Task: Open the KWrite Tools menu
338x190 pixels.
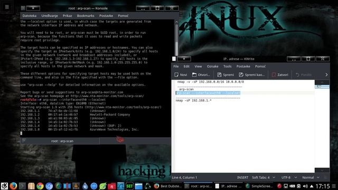Action: 227,66
